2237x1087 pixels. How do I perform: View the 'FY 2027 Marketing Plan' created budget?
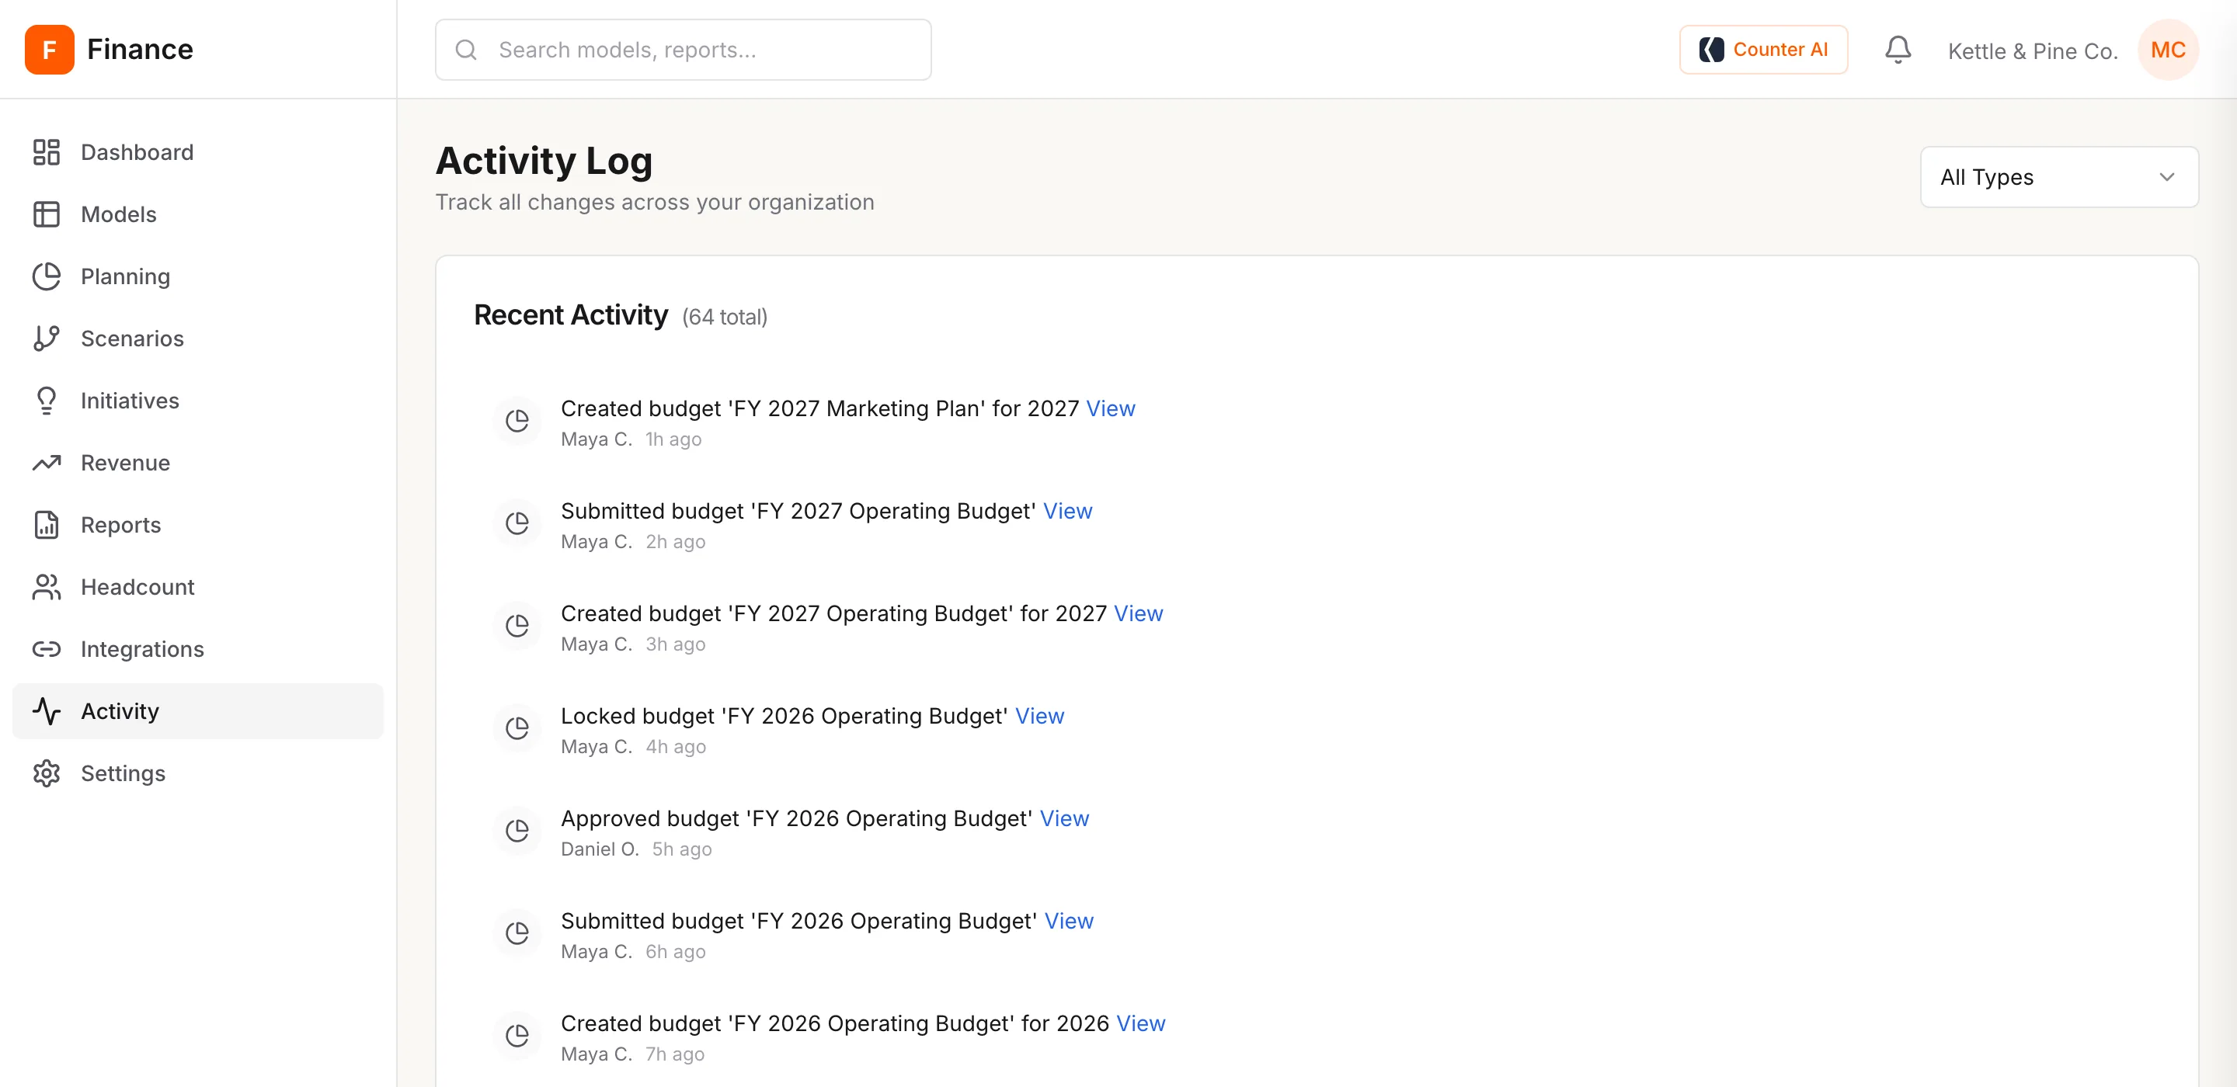[1110, 408]
